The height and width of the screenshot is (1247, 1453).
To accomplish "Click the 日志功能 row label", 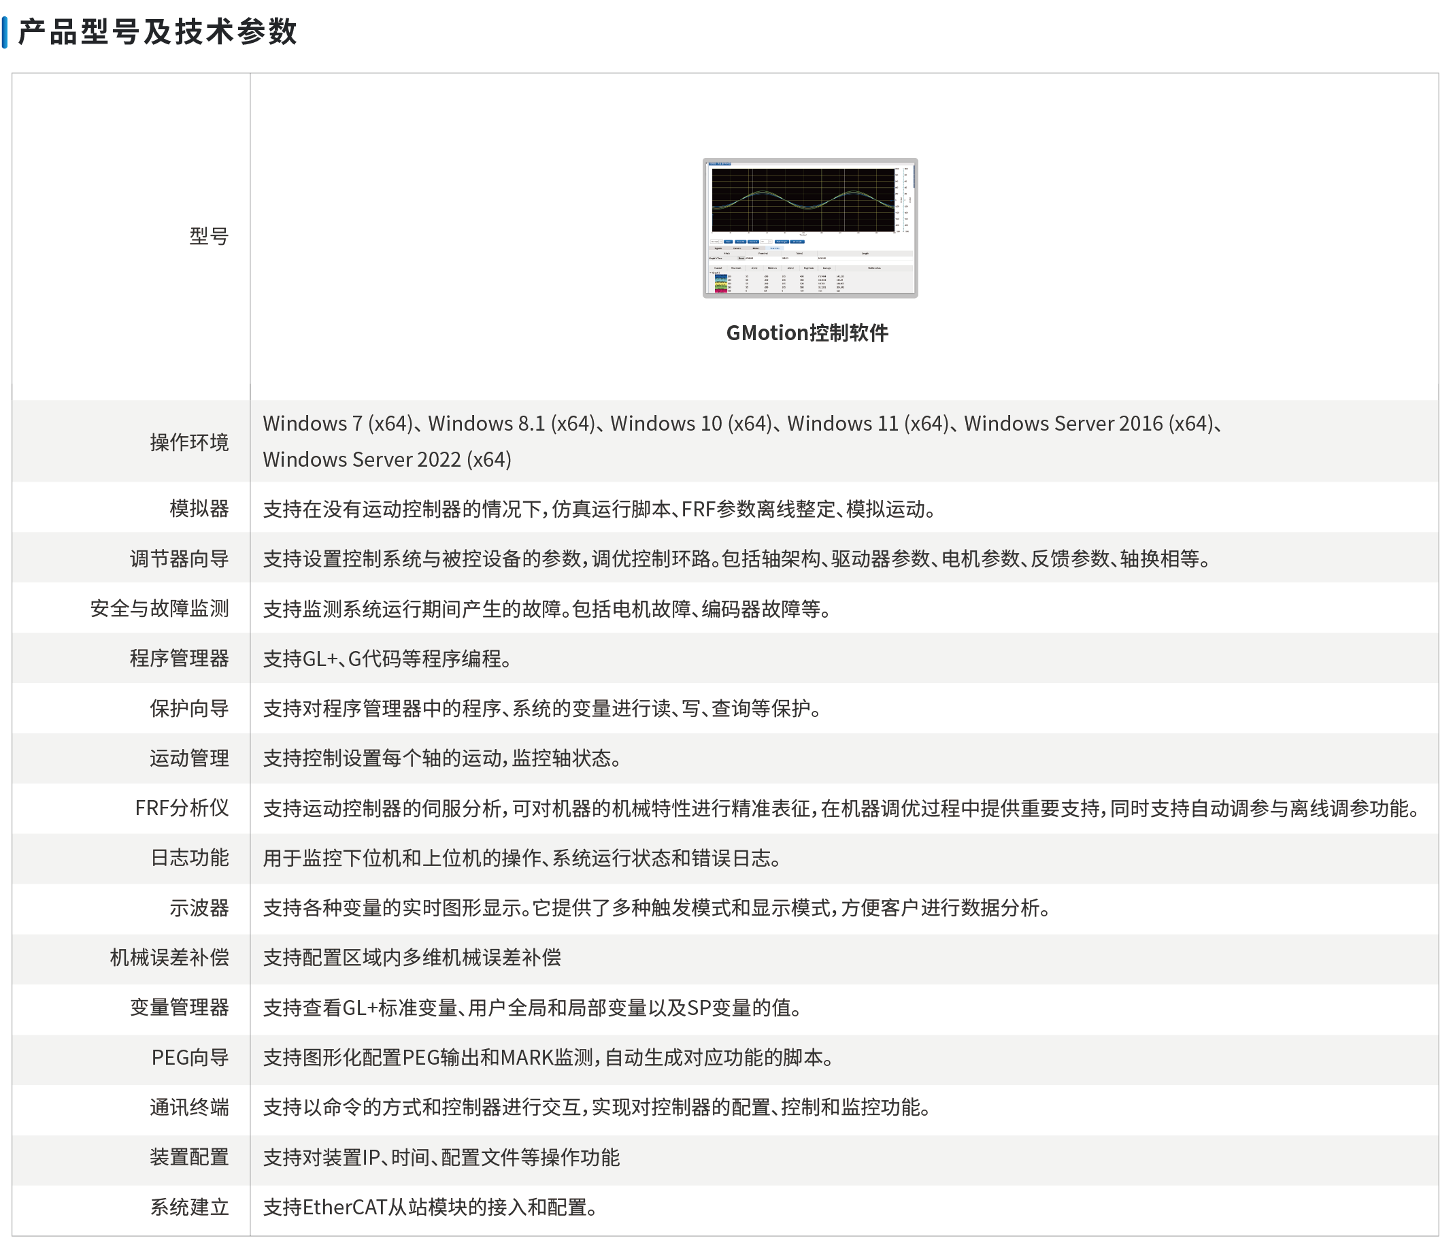I will (x=189, y=858).
